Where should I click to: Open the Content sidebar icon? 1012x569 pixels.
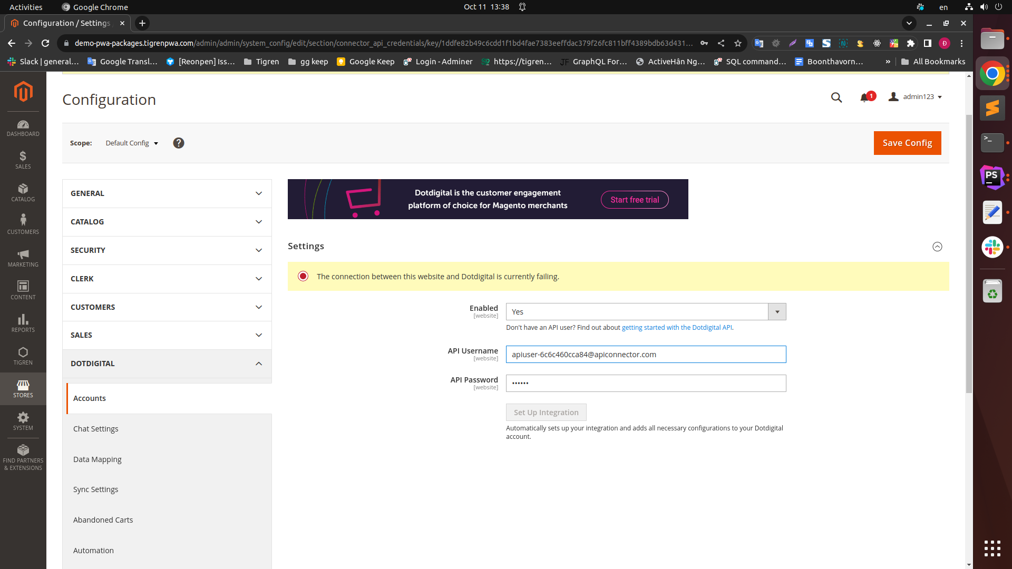(x=23, y=291)
